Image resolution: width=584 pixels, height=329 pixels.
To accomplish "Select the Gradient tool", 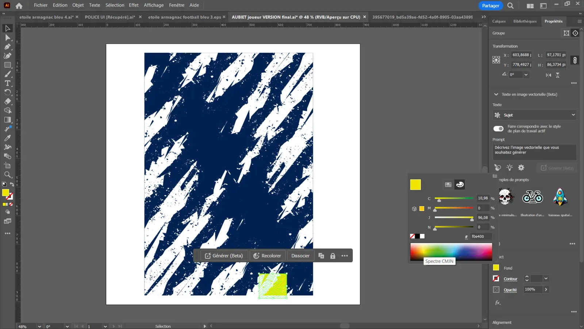I will tap(8, 120).
